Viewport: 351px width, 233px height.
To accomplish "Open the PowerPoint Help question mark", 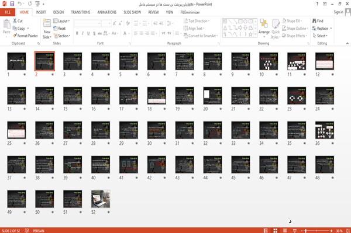I will (x=317, y=4).
